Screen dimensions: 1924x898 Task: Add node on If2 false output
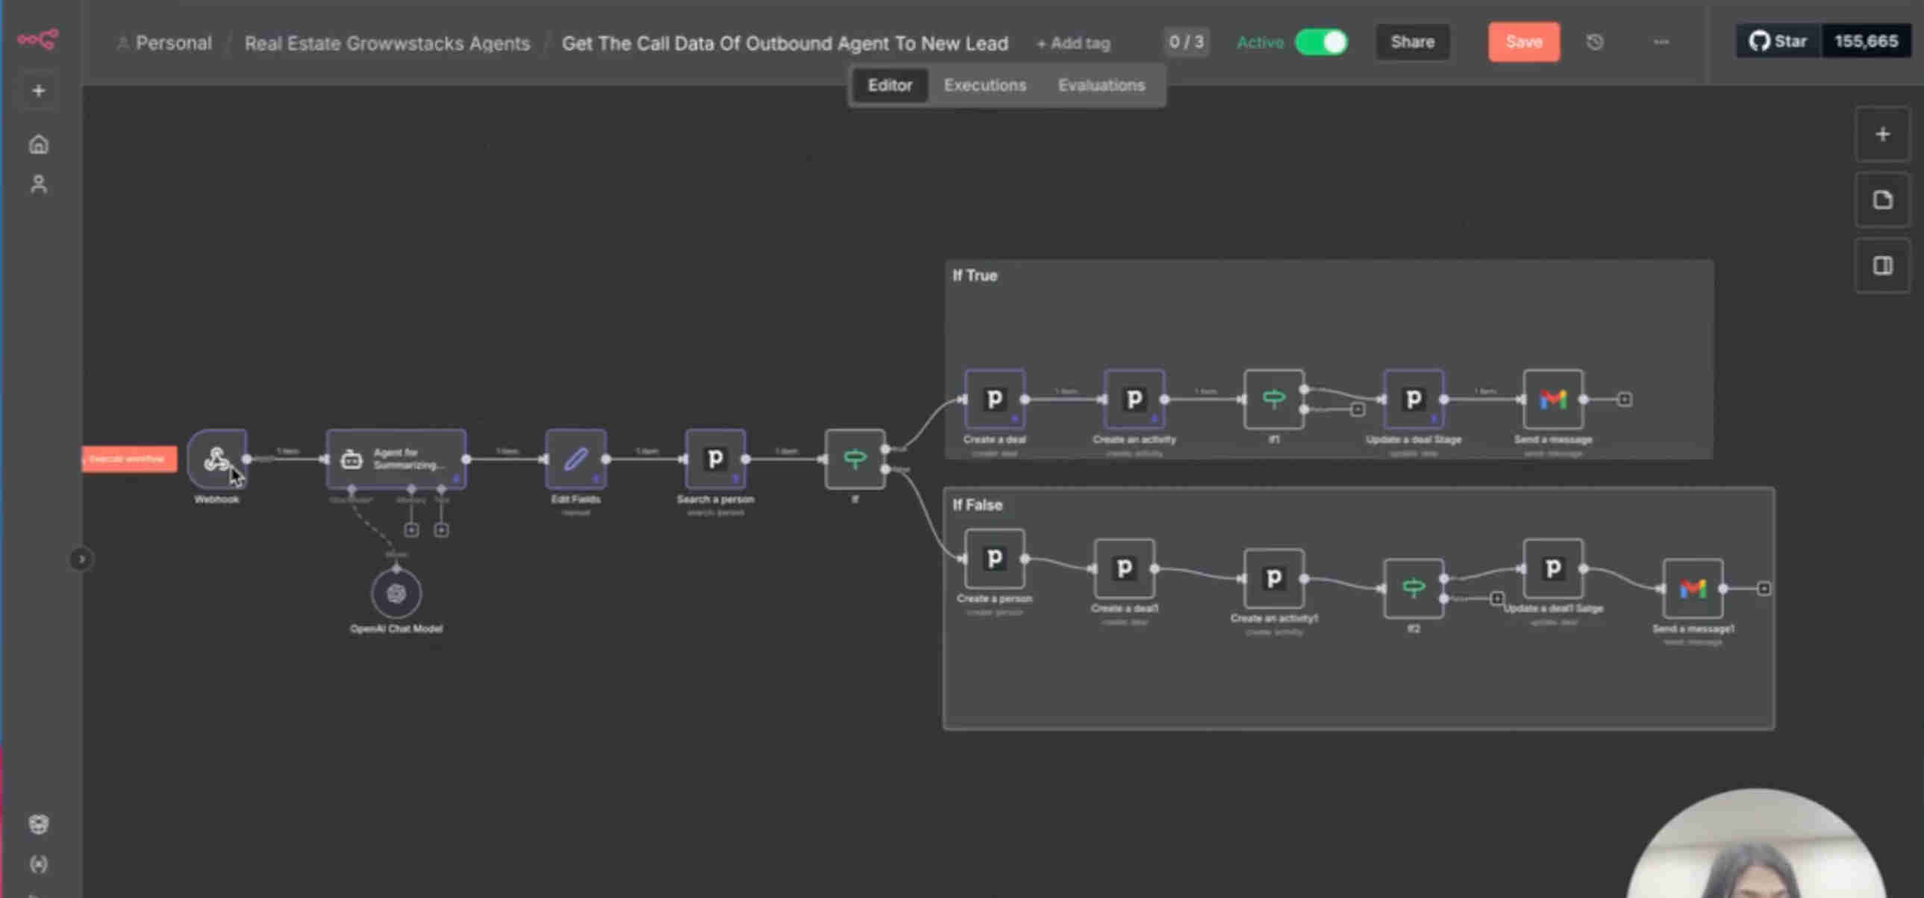click(1497, 599)
